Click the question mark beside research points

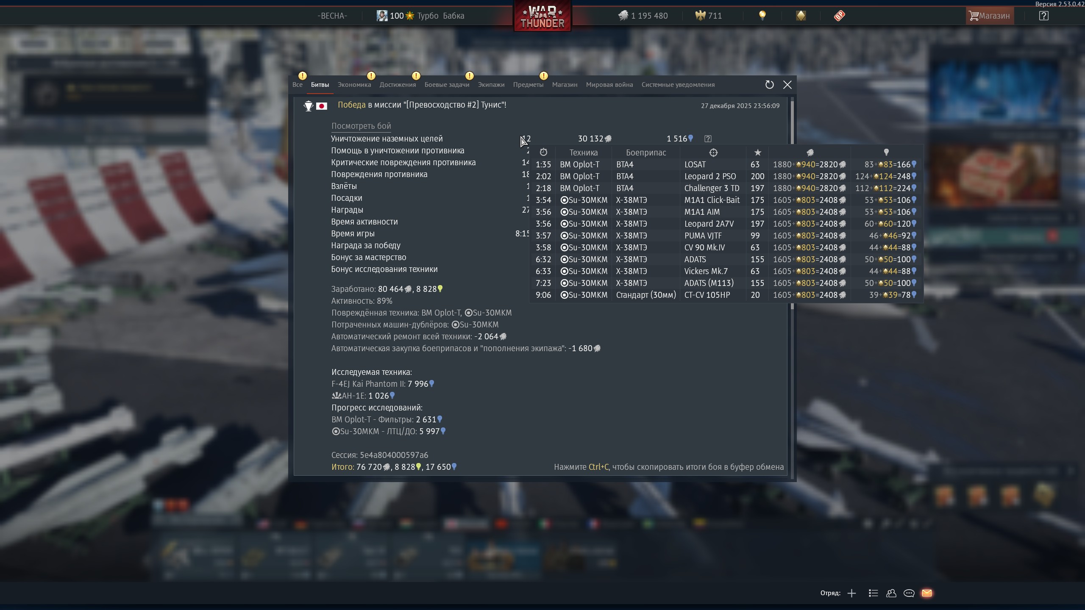[708, 139]
